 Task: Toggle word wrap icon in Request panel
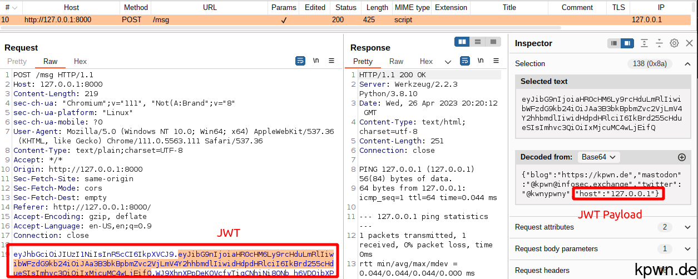click(300, 61)
